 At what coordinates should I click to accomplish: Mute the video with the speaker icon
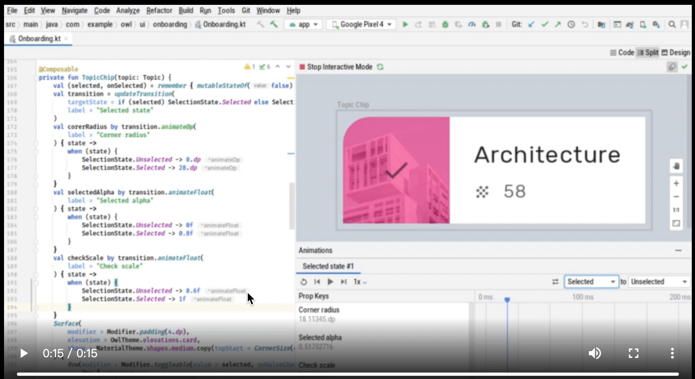point(594,354)
